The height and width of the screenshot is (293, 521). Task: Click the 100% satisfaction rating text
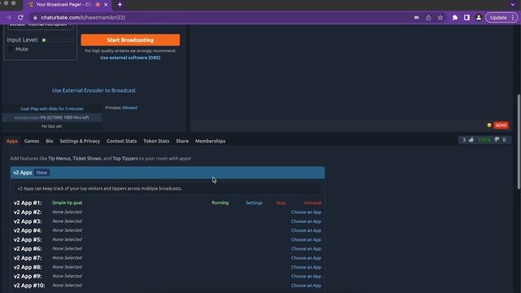coord(484,140)
